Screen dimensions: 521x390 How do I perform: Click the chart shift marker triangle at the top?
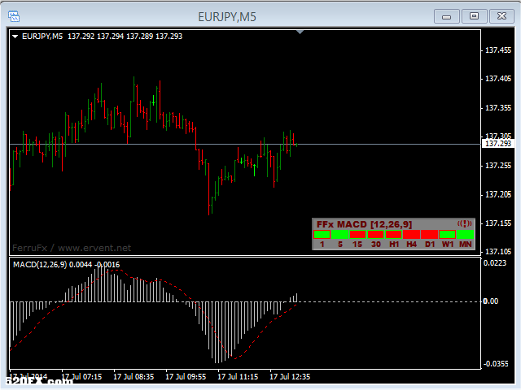[300, 32]
